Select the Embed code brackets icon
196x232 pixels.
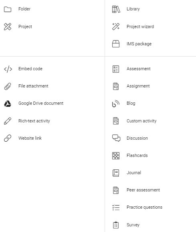tap(8, 69)
